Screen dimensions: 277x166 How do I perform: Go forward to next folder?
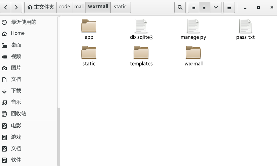16,7
